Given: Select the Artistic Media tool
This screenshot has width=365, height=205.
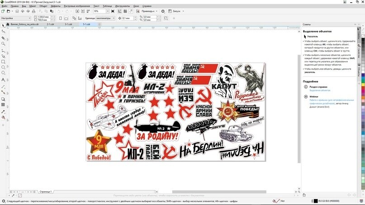Looking at the screenshot, I should point(3,56).
